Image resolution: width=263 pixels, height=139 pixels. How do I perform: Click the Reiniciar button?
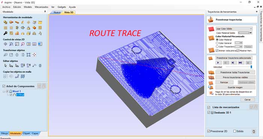(x=224, y=83)
